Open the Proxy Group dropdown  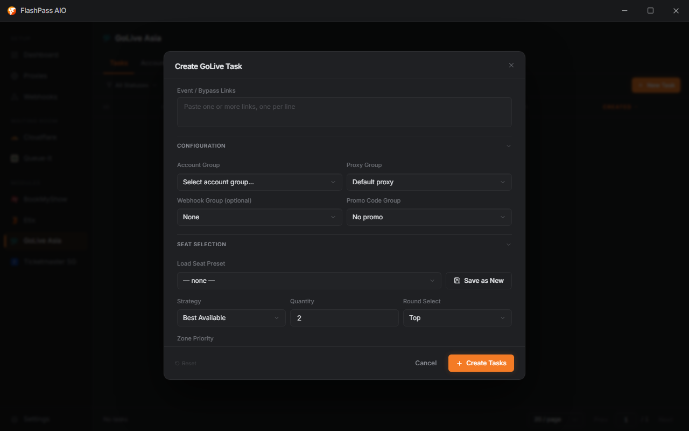(x=429, y=182)
